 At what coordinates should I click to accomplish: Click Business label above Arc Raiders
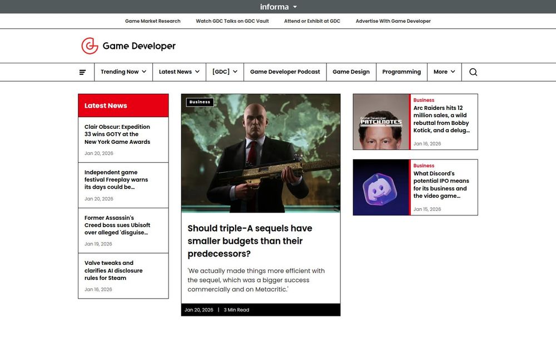coord(424,100)
